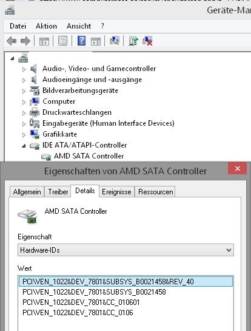This screenshot has height=331, width=251.
Task: Expand the Bildverarbeitungsgeräte node
Action: tap(24, 91)
